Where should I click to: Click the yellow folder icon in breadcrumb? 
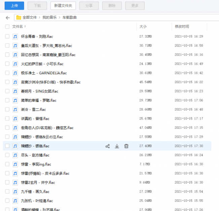(19, 17)
